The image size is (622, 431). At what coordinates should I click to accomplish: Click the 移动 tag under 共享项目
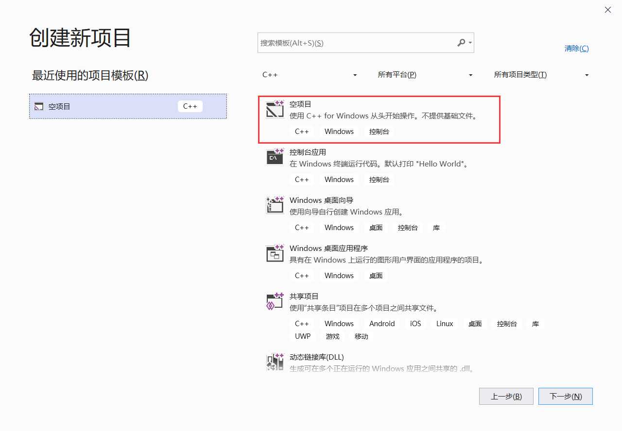click(362, 336)
